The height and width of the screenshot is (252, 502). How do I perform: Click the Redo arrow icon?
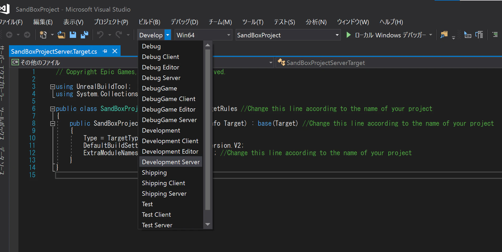coord(119,35)
